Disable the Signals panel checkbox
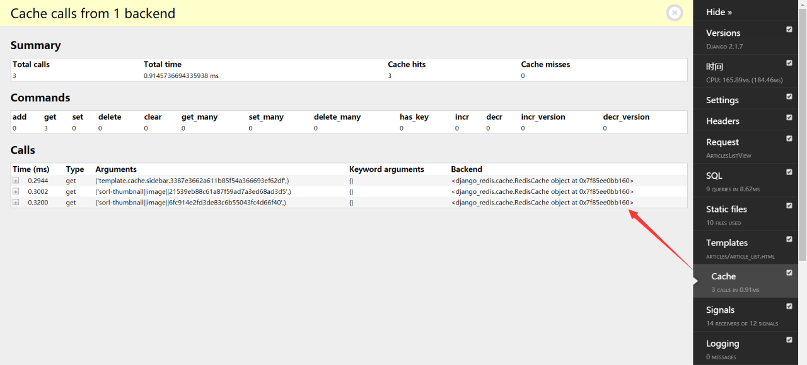The width and height of the screenshot is (807, 365). (789, 306)
